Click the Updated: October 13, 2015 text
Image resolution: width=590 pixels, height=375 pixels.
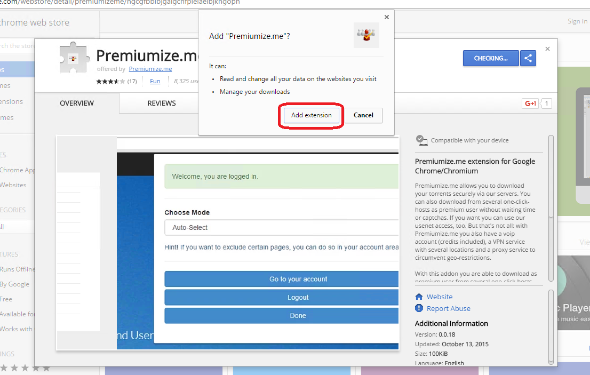(451, 344)
